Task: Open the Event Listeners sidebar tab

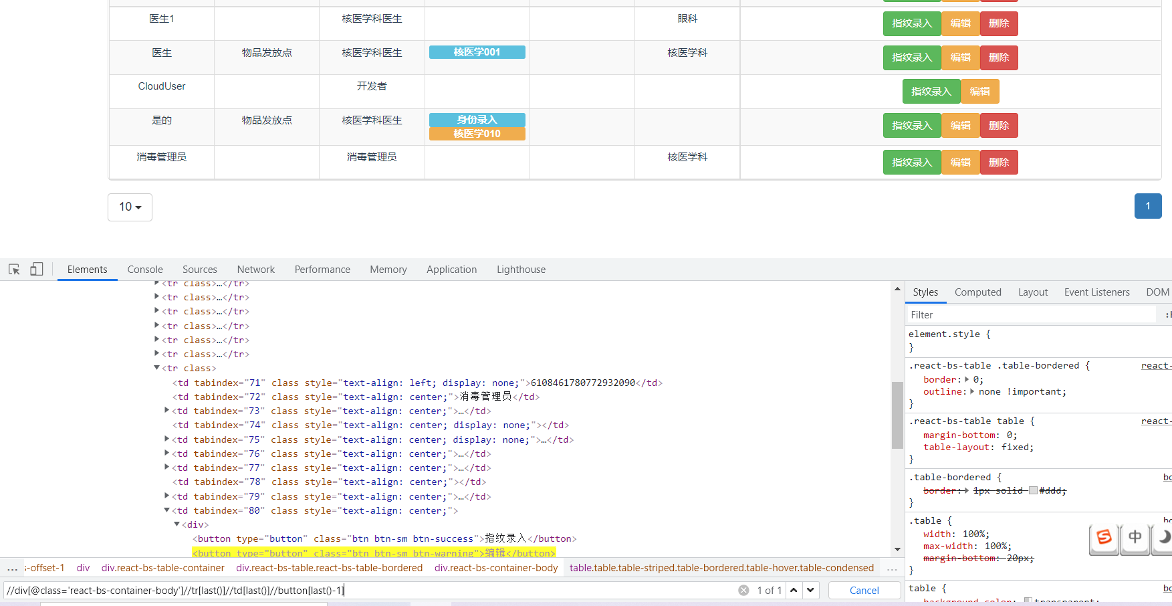Action: pos(1097,292)
